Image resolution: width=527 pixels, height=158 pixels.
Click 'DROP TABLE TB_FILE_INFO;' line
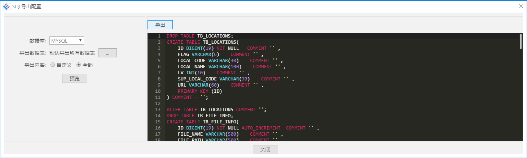200,116
